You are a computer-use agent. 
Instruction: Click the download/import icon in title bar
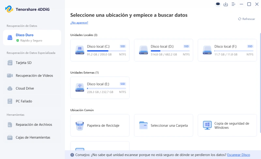(x=226, y=4)
